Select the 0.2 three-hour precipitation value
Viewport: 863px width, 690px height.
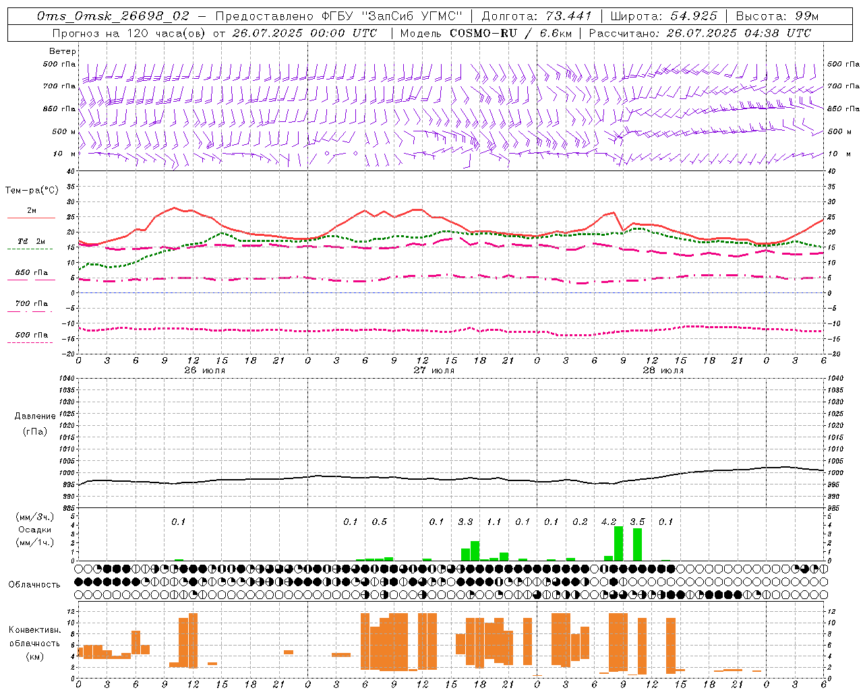580,522
